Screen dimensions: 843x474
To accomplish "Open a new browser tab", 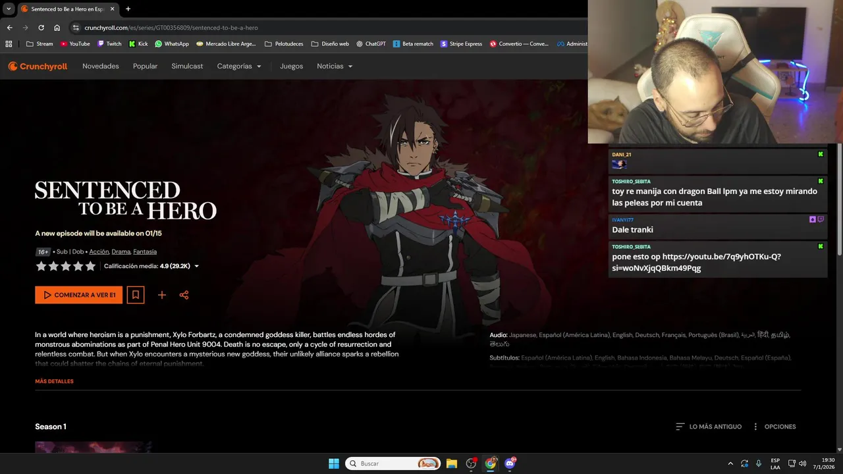I will [x=128, y=9].
